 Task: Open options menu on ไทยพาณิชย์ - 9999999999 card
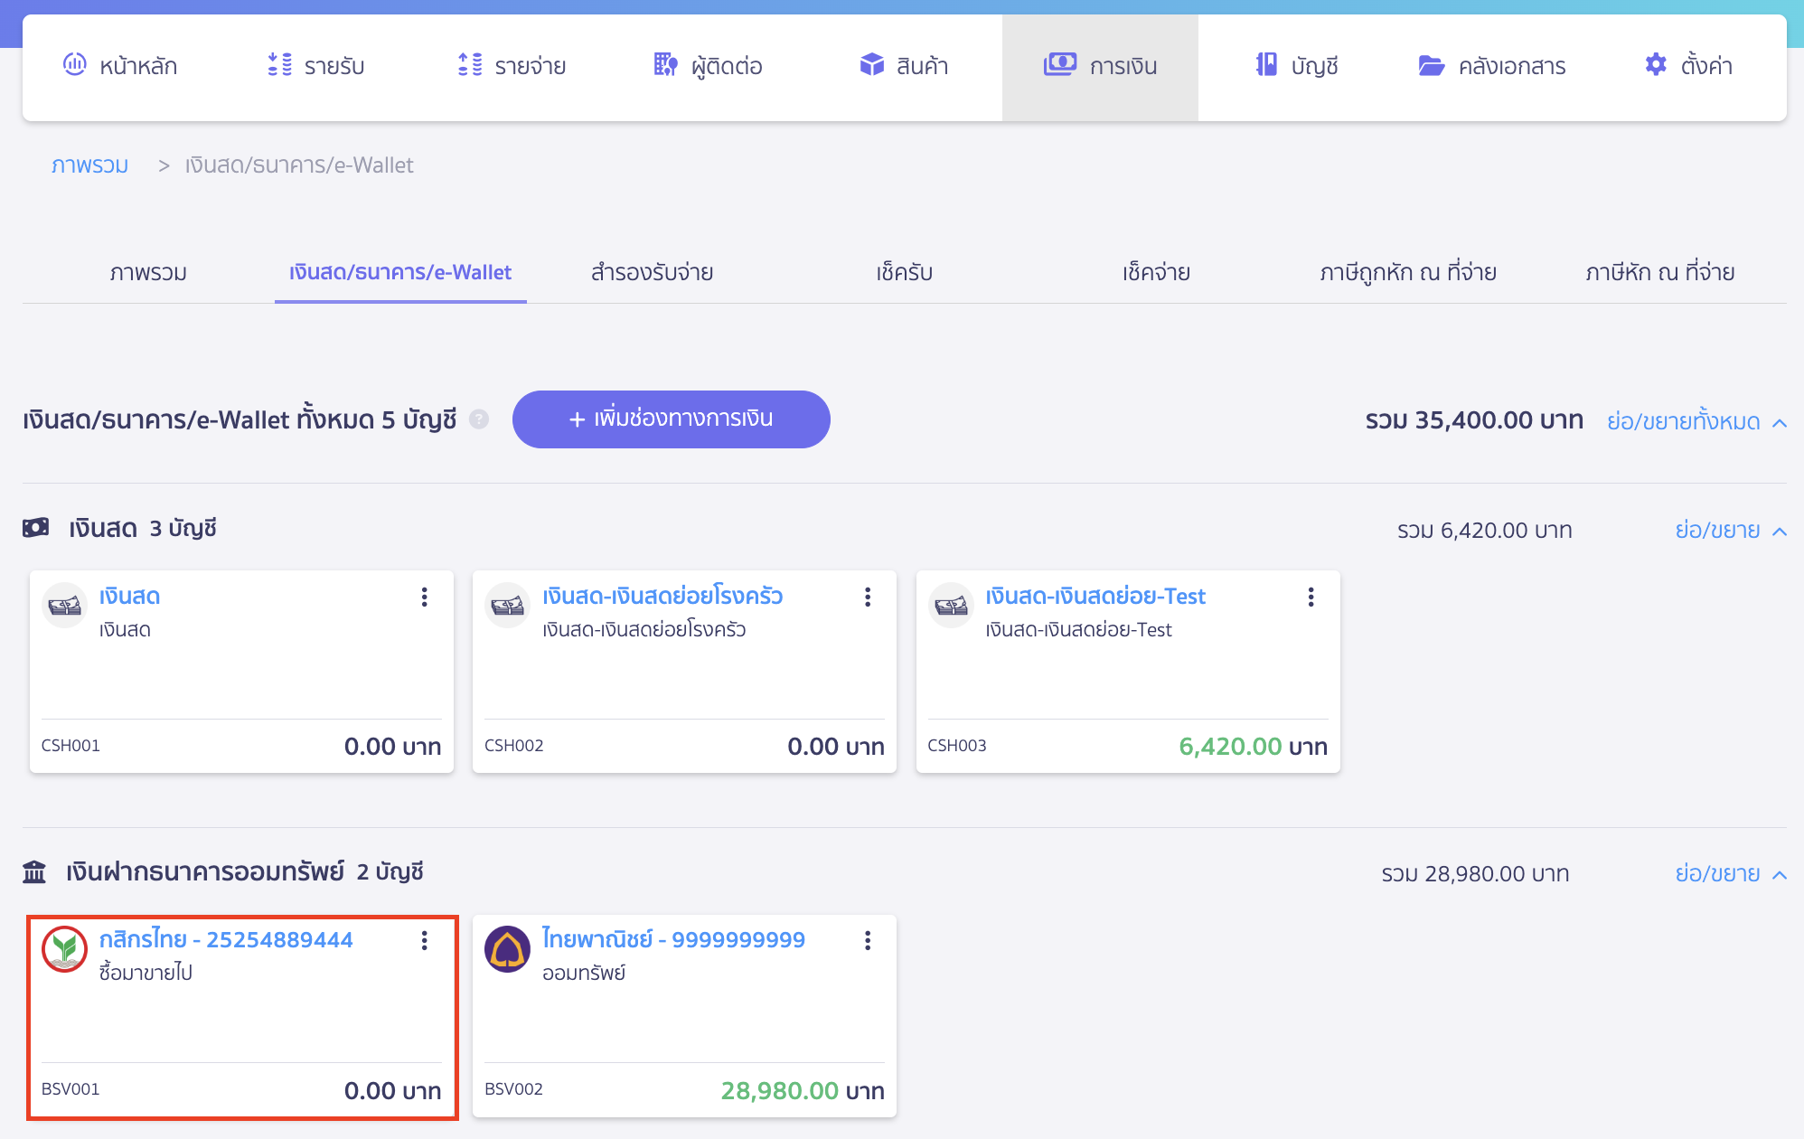868,940
